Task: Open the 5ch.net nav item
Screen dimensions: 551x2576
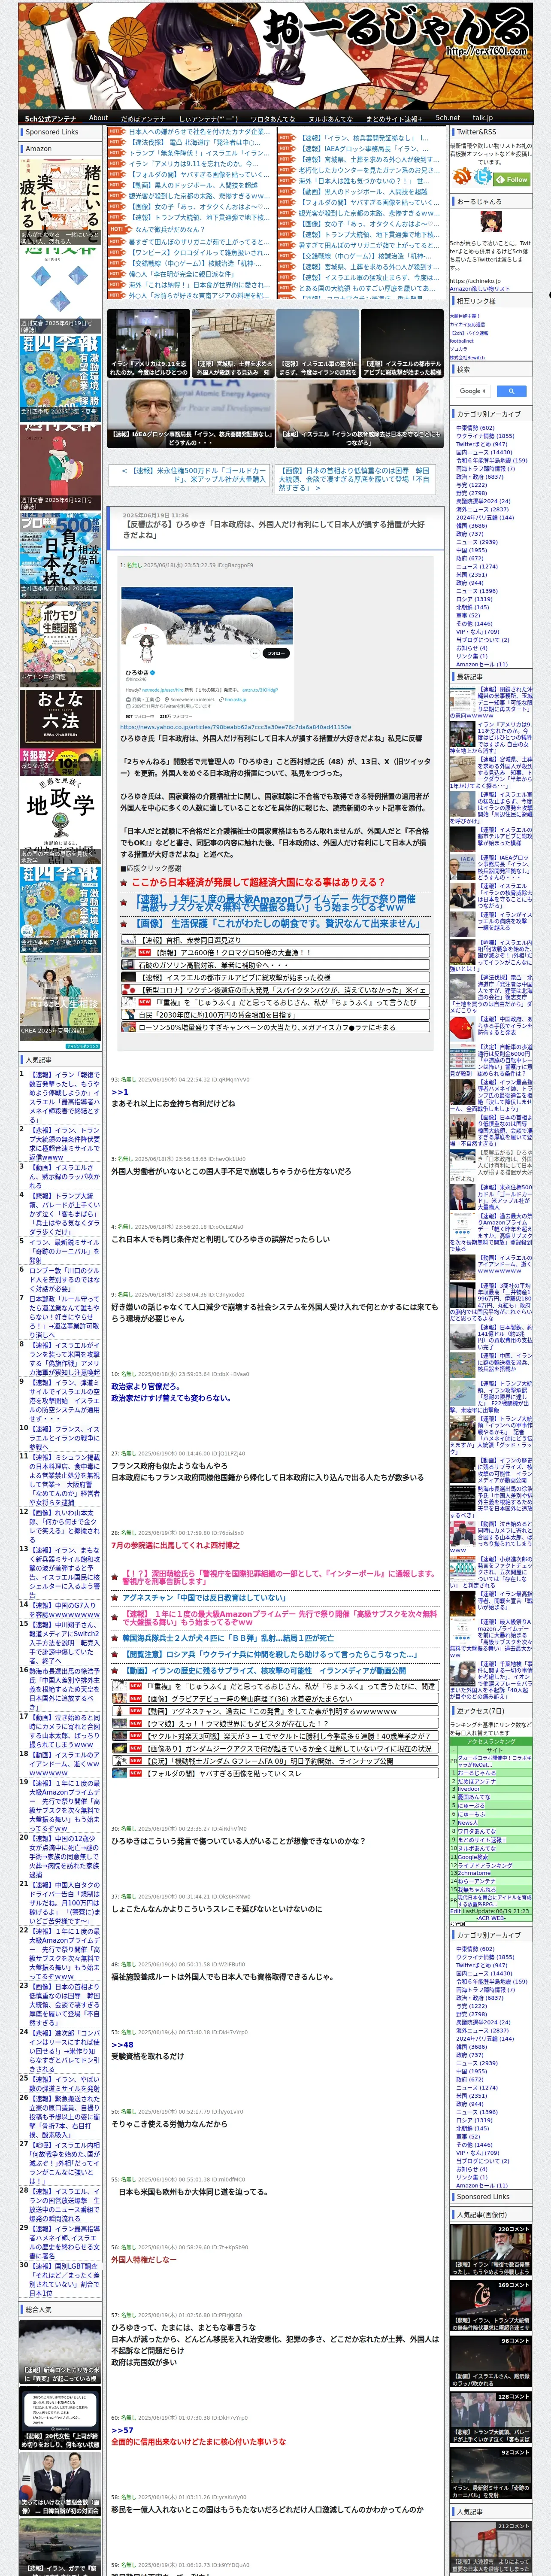Action: (448, 118)
